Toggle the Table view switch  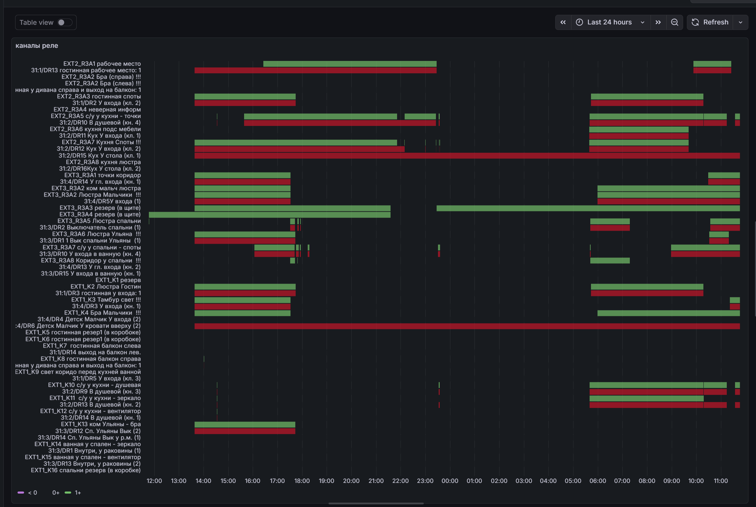tap(65, 22)
